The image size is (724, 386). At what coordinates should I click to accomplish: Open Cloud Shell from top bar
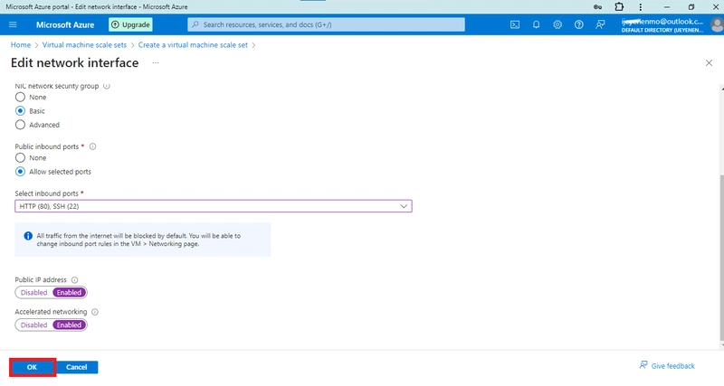pos(515,25)
